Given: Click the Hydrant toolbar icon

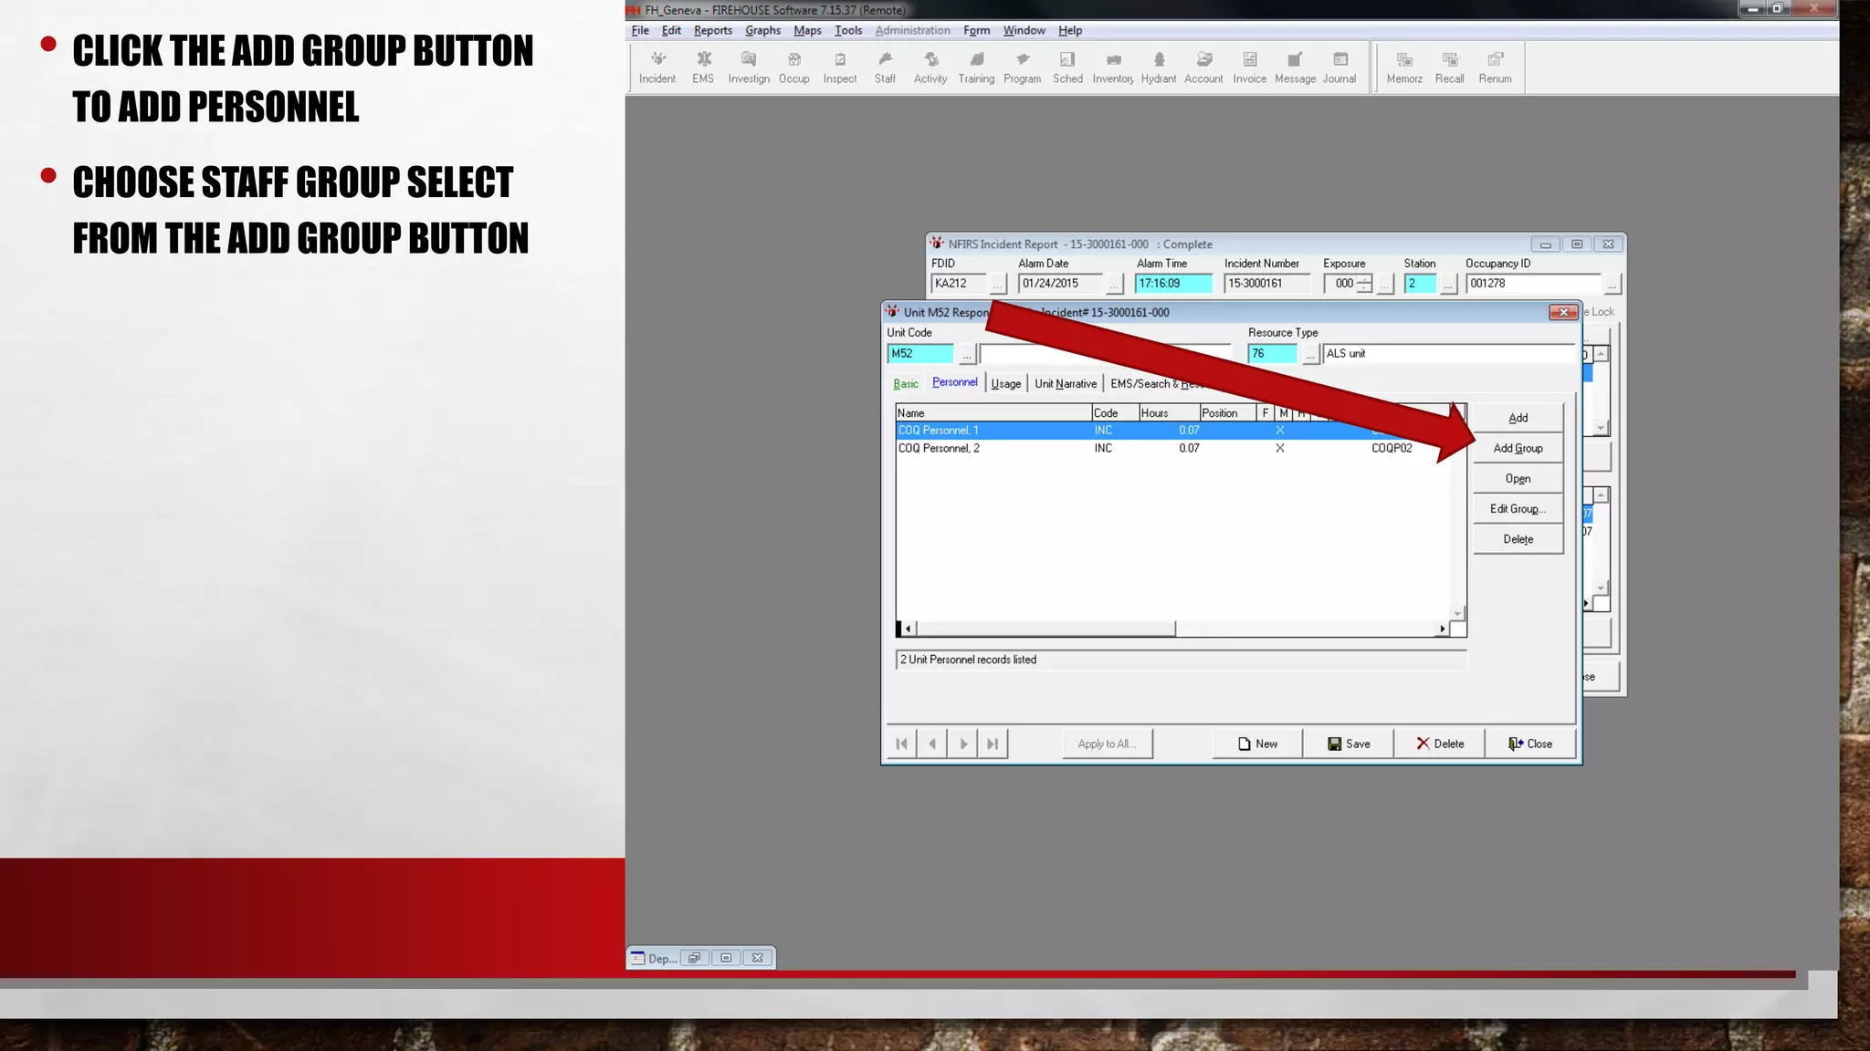Looking at the screenshot, I should click(1159, 68).
